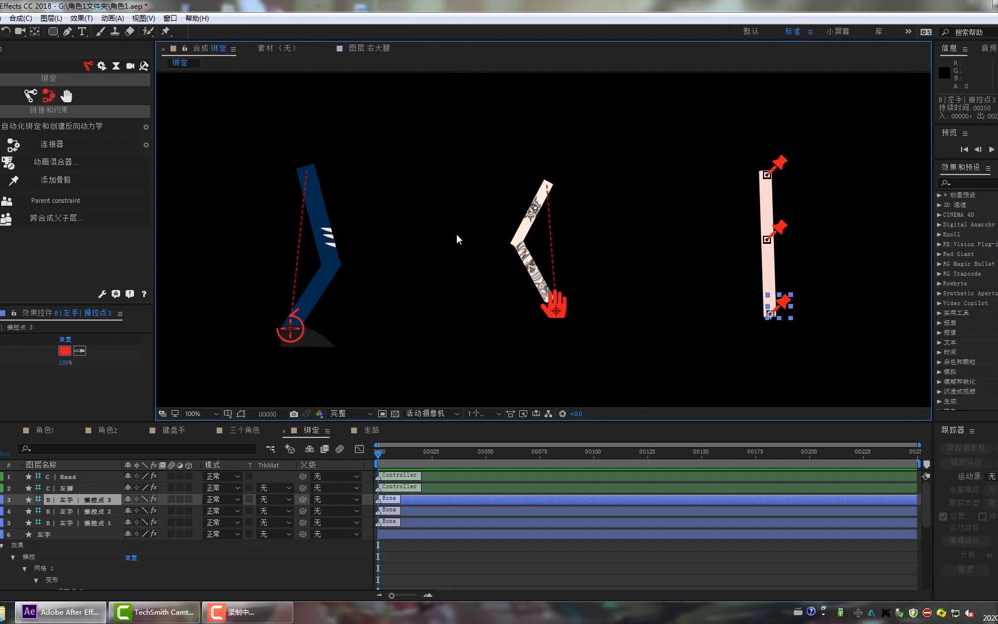Take a snapshot with camera icon
The height and width of the screenshot is (624, 998).
click(x=293, y=414)
